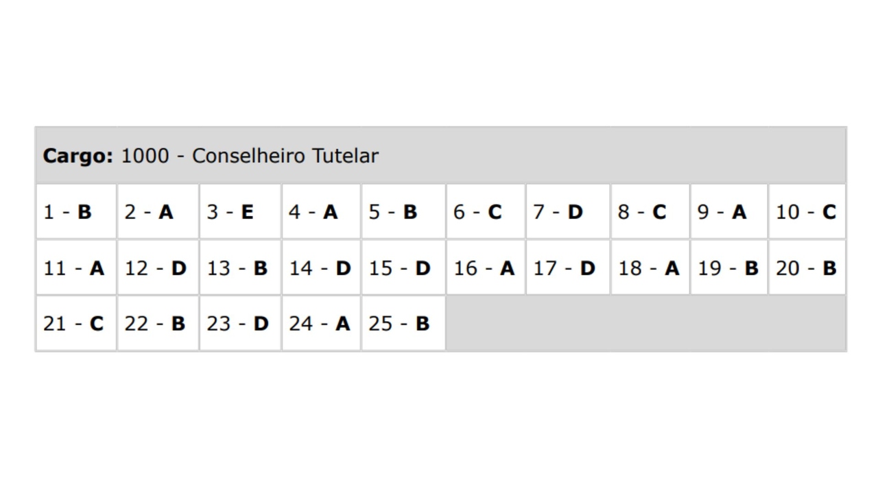Click the cell for question 24
Screen dimensions: 878x494
pos(321,323)
